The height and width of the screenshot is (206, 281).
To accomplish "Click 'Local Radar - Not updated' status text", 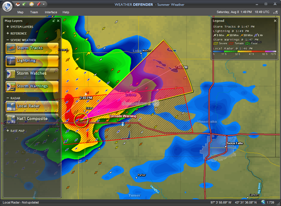I will pyautogui.click(x=21, y=202).
